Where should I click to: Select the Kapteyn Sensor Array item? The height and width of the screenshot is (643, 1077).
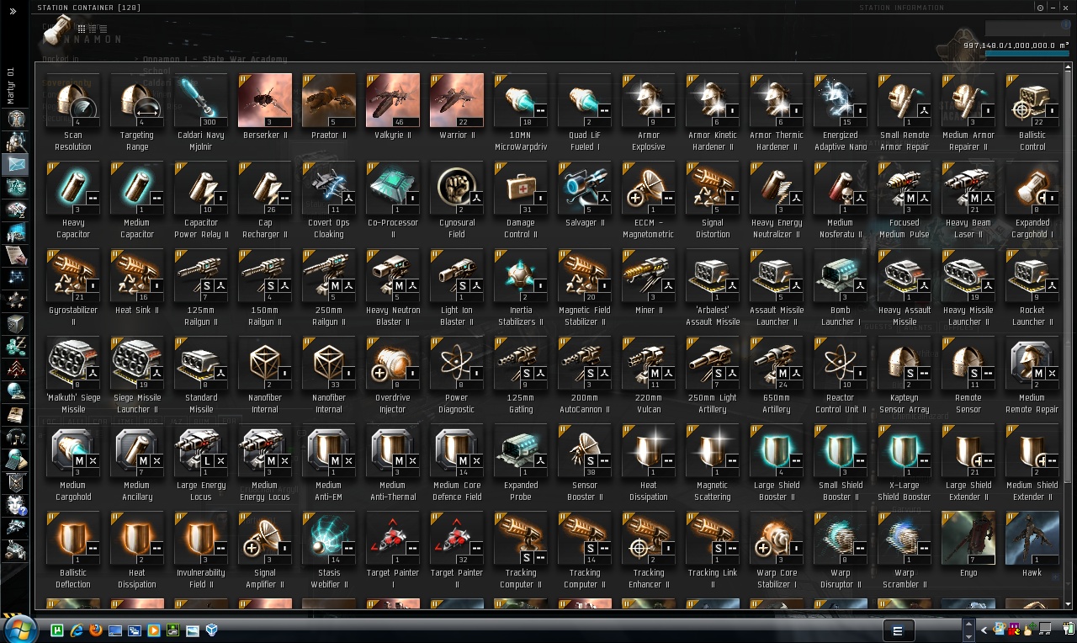(x=905, y=363)
